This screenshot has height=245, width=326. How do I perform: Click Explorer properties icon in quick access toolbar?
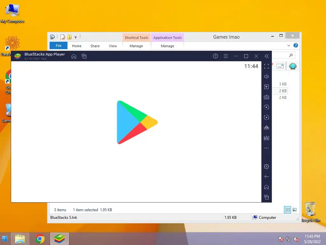coord(63,37)
